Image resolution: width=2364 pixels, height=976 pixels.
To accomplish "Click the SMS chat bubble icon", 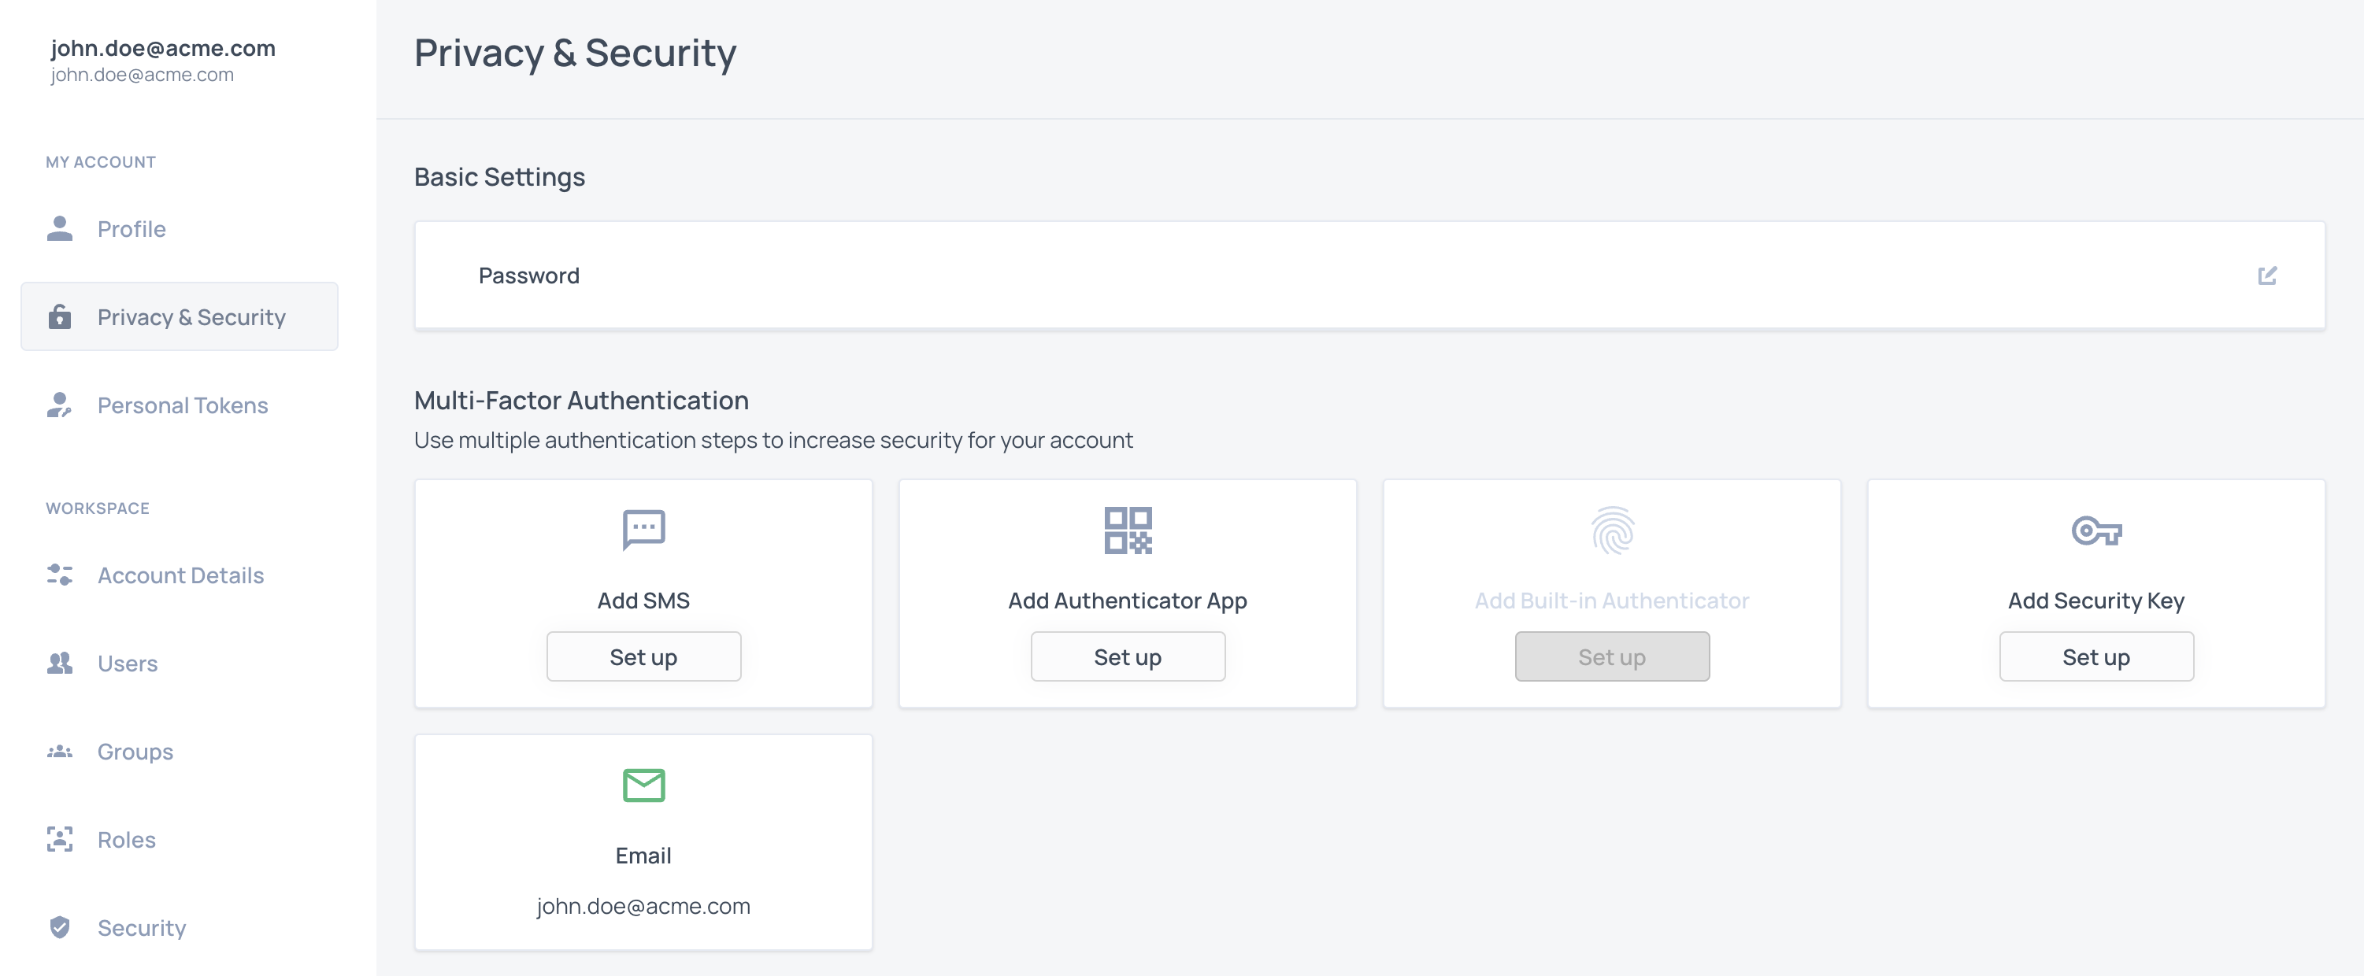I will 643,529.
